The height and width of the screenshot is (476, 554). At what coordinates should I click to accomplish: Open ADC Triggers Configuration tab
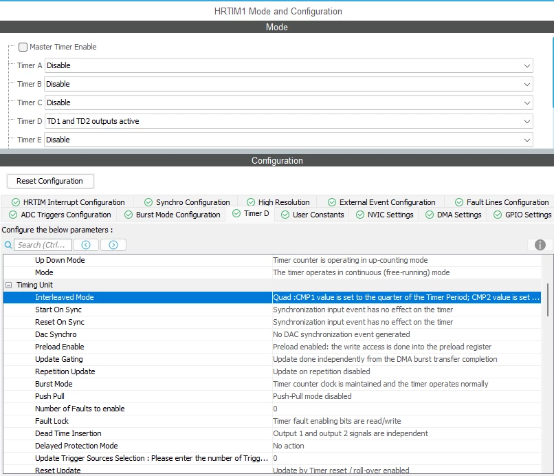point(60,215)
